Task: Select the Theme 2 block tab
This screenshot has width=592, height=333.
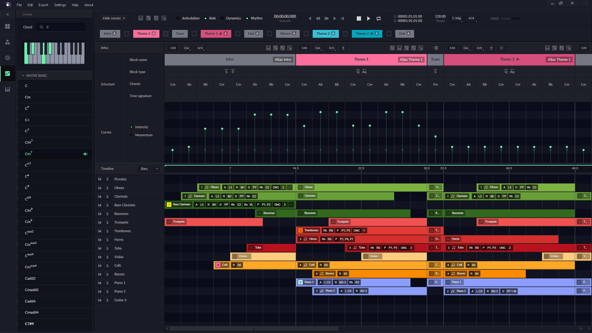Action: click(x=326, y=34)
